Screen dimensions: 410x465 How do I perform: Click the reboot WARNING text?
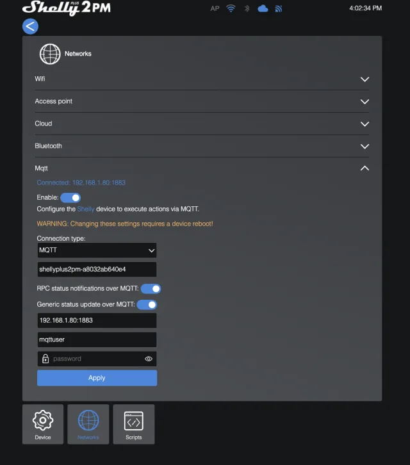point(125,224)
